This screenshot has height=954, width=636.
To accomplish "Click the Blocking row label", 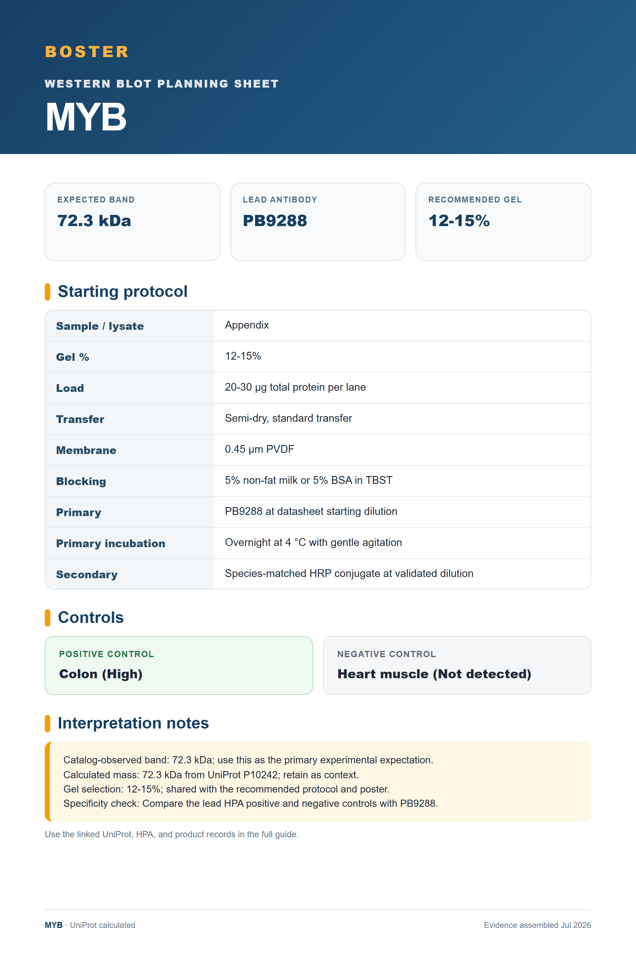I will point(81,481).
